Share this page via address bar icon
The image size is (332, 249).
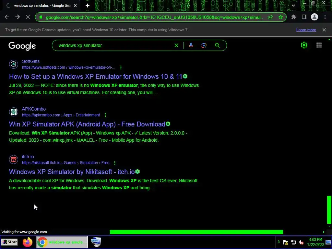coord(270,17)
